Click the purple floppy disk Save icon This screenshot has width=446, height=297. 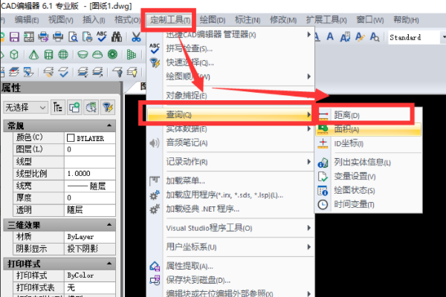click(x=14, y=37)
